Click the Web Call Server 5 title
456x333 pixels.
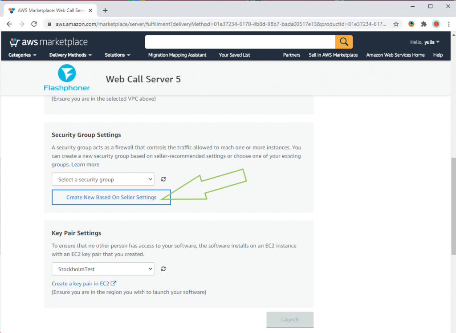143,79
